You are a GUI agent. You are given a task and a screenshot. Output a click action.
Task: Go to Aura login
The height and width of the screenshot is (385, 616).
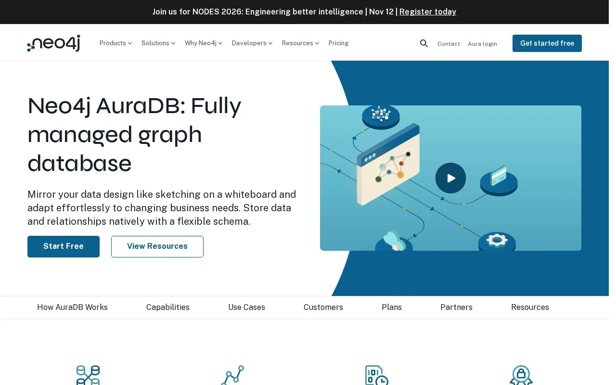coord(482,44)
